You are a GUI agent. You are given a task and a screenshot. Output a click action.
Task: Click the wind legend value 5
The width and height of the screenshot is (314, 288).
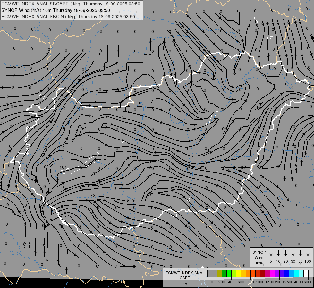coord(271,261)
